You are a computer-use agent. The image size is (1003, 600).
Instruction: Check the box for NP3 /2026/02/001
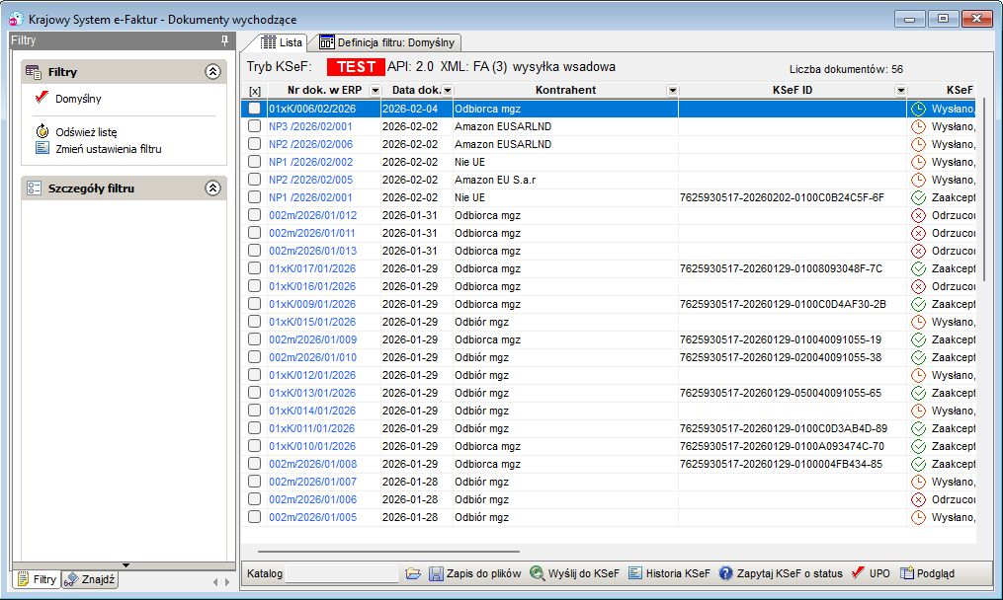(255, 126)
